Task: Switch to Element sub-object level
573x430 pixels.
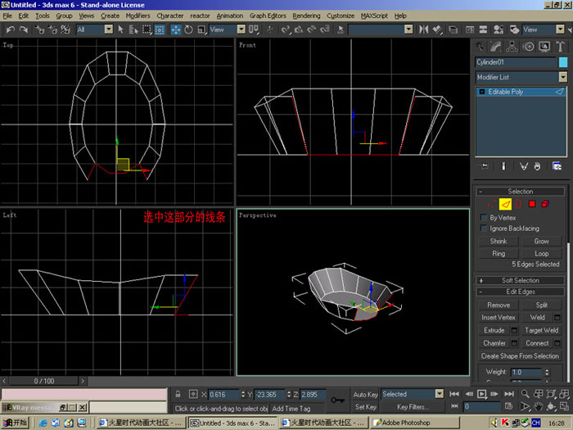Action: click(x=545, y=204)
